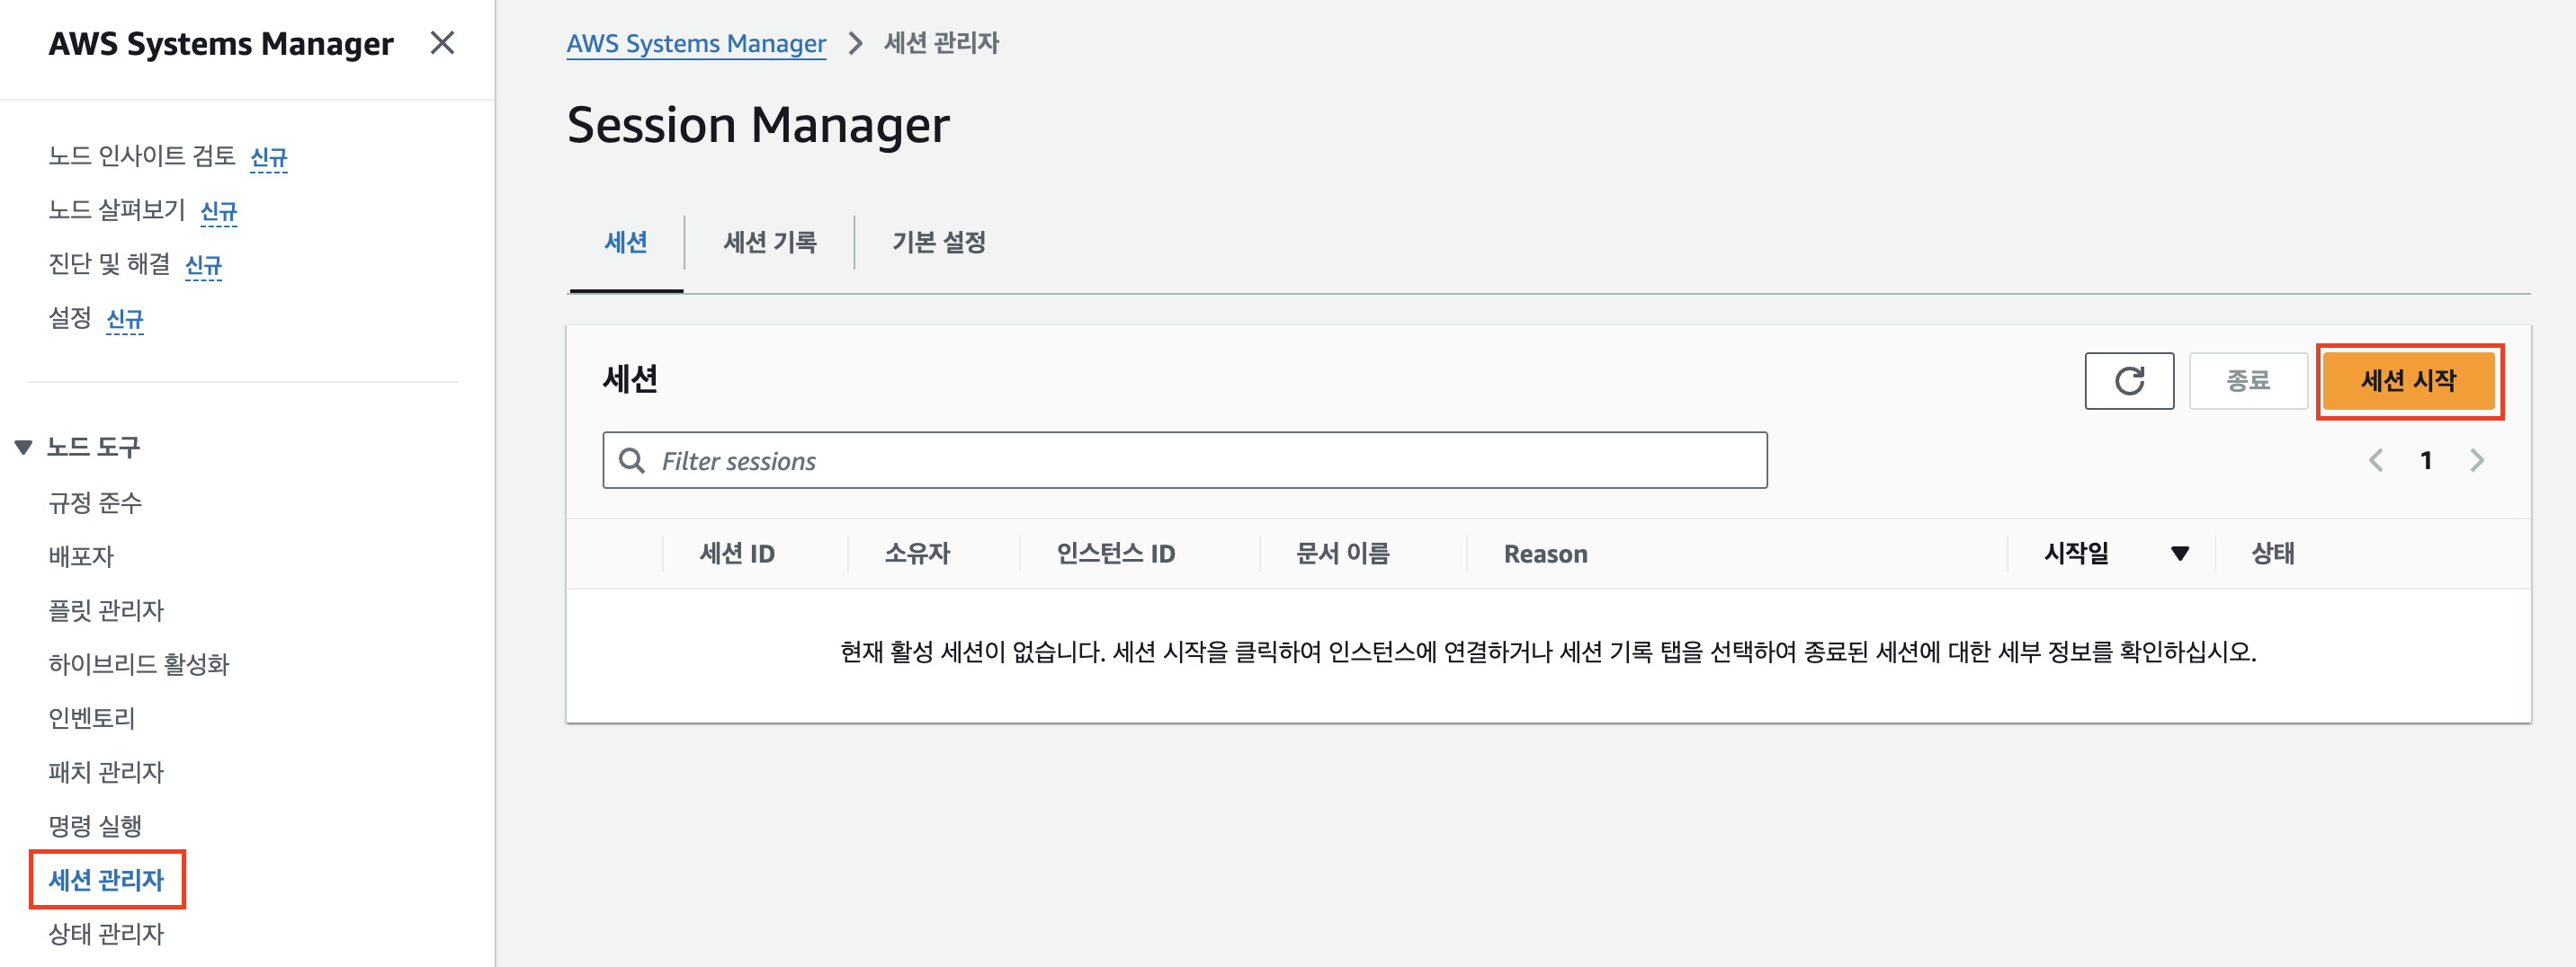
Task: Click page number 1 in pagination
Action: click(x=2426, y=460)
